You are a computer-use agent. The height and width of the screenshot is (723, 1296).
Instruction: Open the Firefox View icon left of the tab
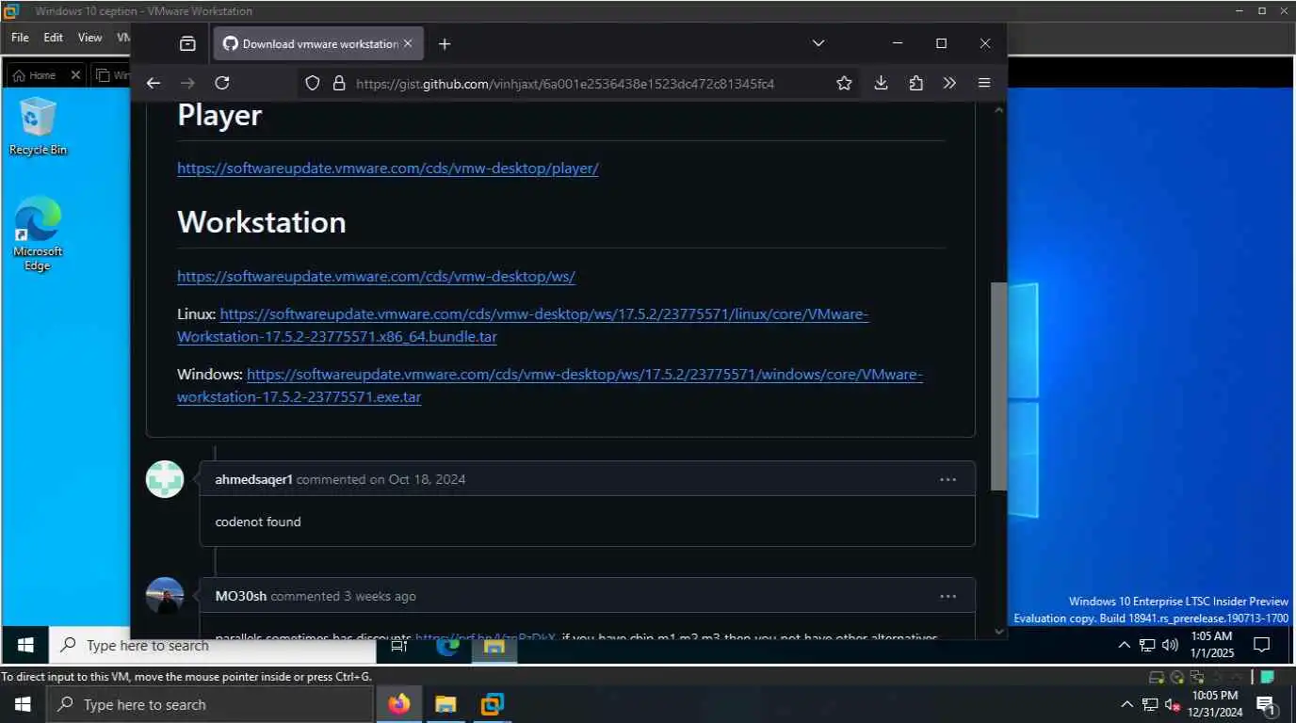tap(187, 43)
